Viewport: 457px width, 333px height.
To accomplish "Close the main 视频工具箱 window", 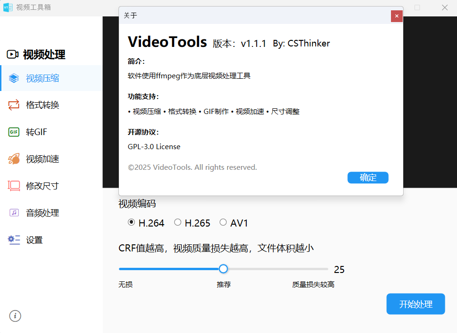I will 444,8.
